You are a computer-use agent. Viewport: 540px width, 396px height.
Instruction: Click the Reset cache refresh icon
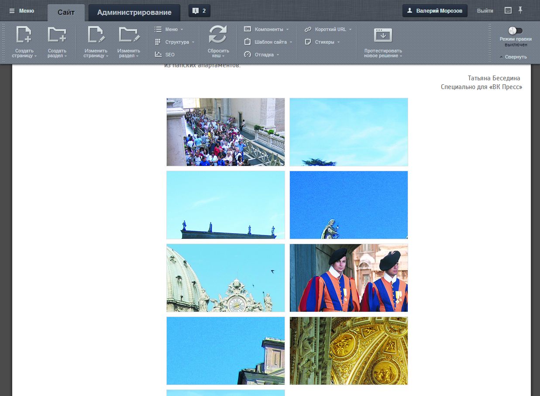[x=218, y=34]
